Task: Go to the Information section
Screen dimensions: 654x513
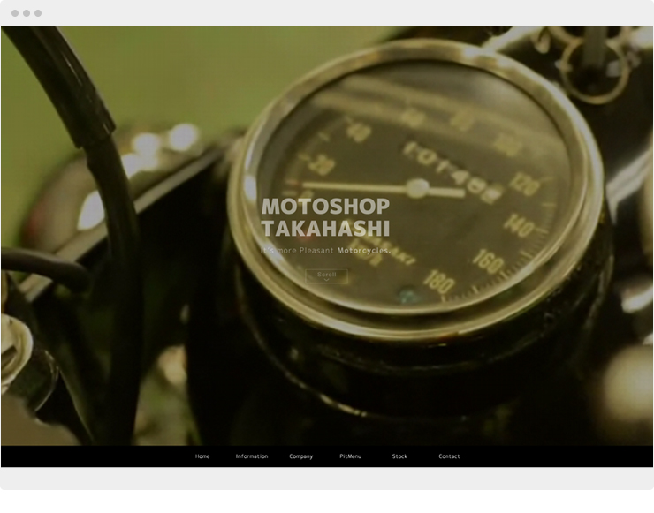Action: click(252, 456)
